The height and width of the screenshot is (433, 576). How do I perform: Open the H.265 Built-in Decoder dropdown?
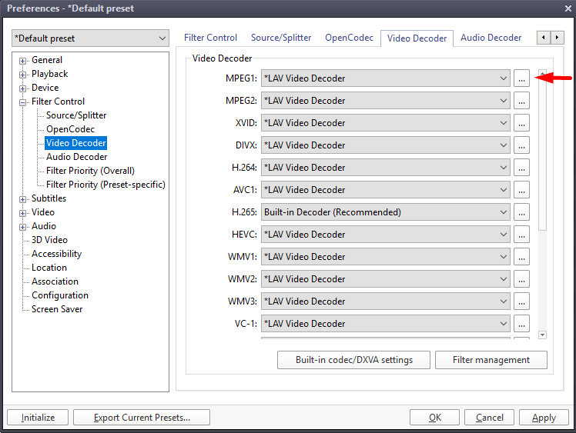pos(385,212)
